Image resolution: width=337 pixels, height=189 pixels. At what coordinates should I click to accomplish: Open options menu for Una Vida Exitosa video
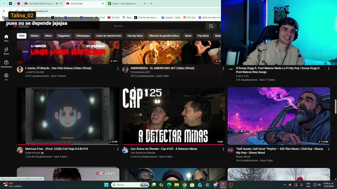click(118, 68)
